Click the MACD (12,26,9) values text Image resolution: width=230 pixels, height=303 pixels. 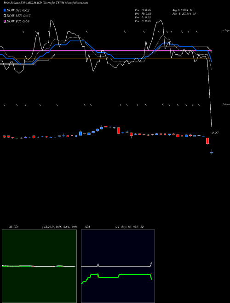click(60, 227)
